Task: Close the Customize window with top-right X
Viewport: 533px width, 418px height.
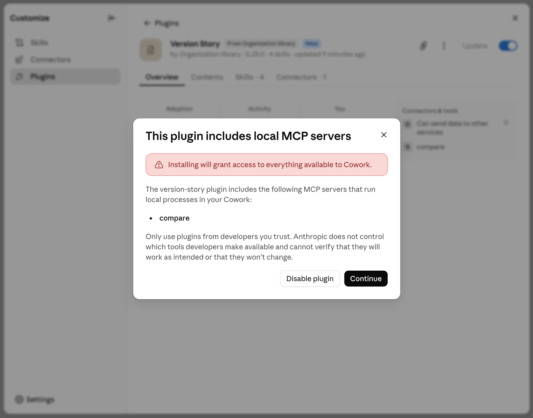Action: click(x=515, y=18)
